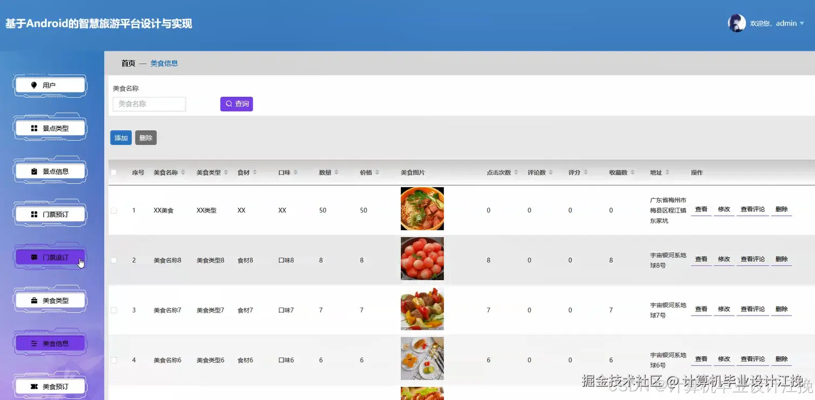Open the 景点信息 menu
815x400 pixels.
(50, 171)
